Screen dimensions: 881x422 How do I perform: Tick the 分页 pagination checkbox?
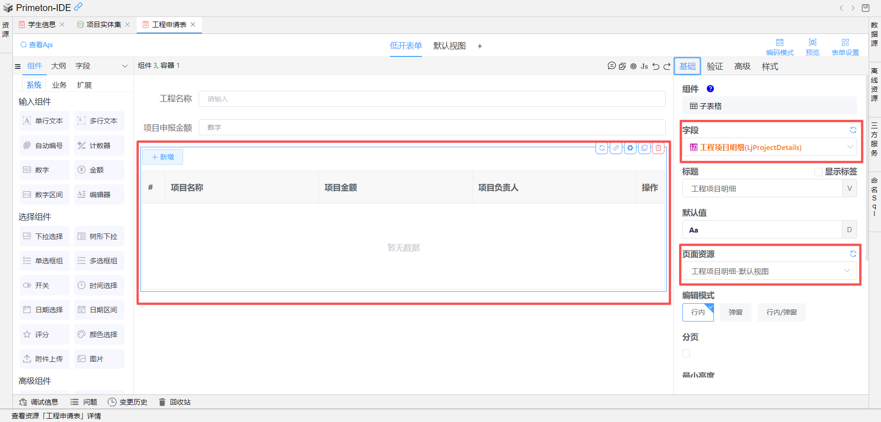(686, 354)
